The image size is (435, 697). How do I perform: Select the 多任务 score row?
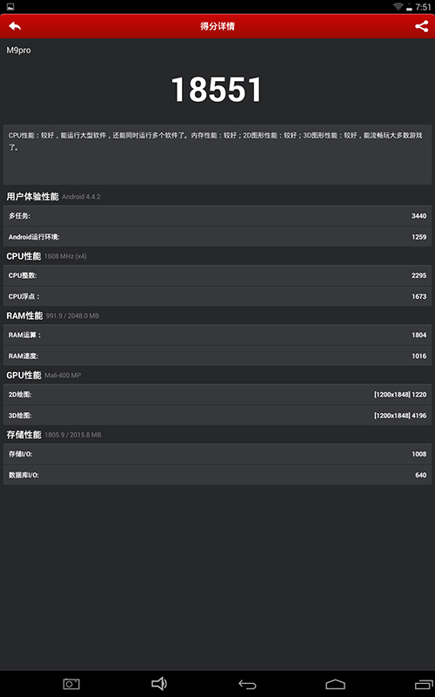pyautogui.click(x=217, y=215)
